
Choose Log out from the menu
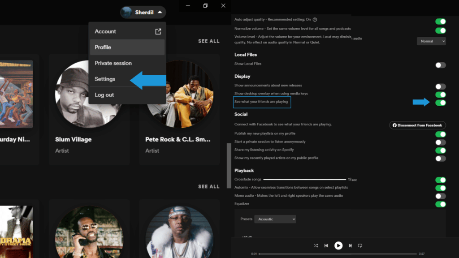pos(127,95)
